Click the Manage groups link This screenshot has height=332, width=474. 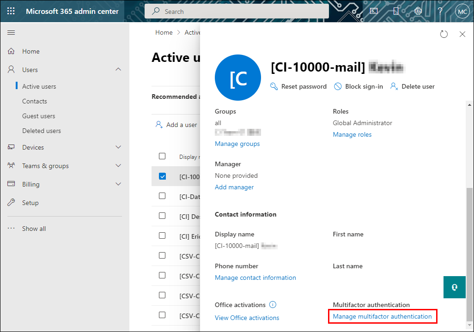point(237,144)
